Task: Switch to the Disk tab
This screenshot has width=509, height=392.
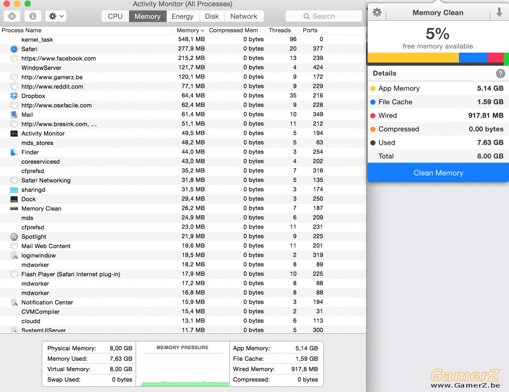Action: pyautogui.click(x=212, y=16)
